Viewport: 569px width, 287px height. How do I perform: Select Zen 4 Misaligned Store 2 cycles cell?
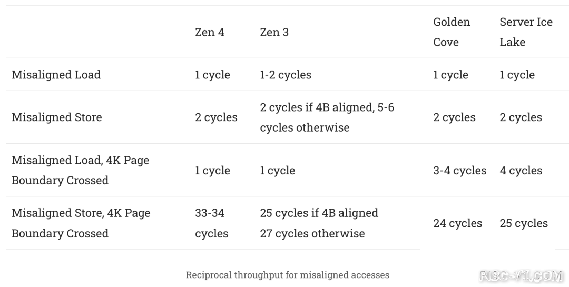pyautogui.click(x=216, y=117)
